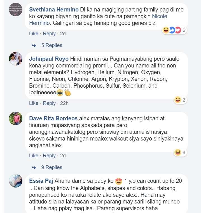Expand the 9 Replies thread
Screen dimensions: 201x213
click(52, 167)
